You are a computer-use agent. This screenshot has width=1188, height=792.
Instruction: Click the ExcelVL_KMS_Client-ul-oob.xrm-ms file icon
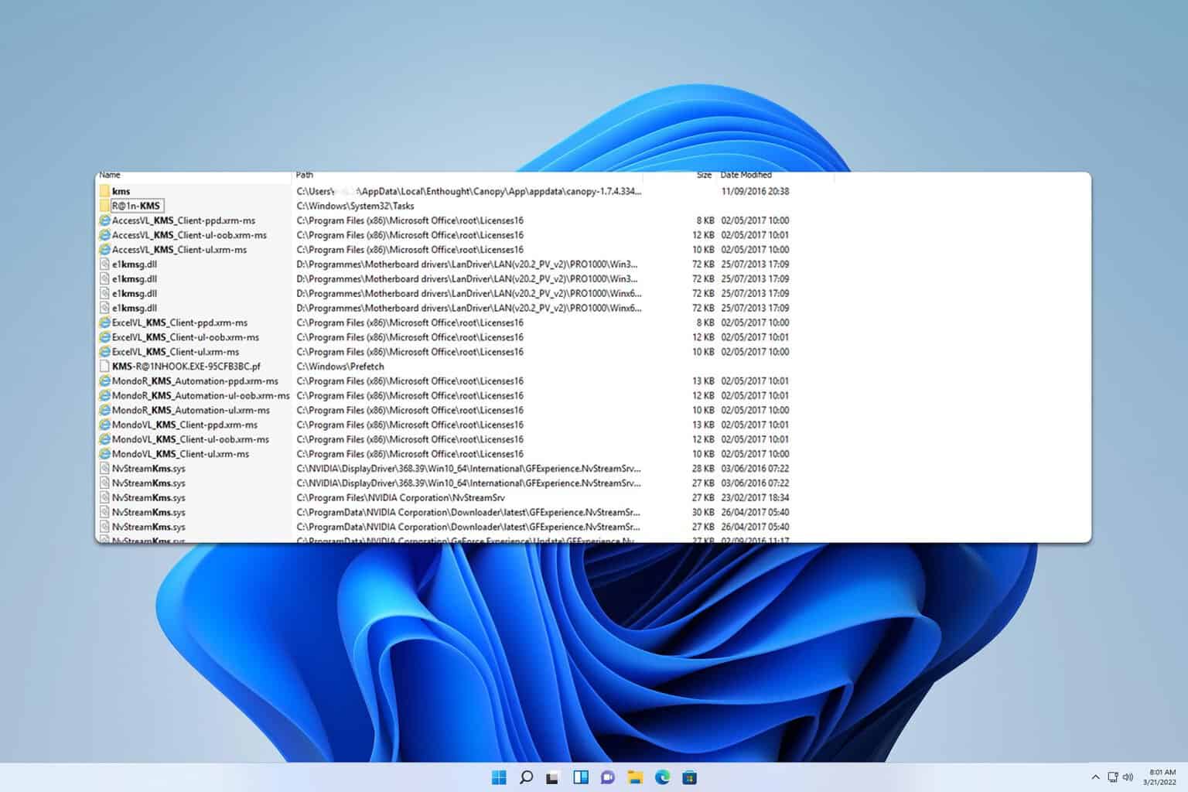click(104, 337)
